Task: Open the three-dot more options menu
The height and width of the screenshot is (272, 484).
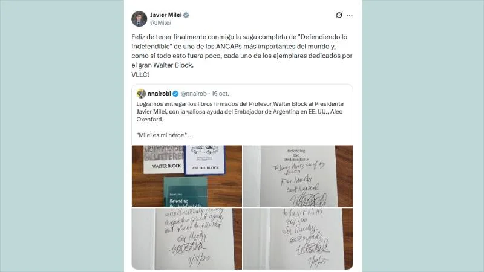Action: pos(350,15)
